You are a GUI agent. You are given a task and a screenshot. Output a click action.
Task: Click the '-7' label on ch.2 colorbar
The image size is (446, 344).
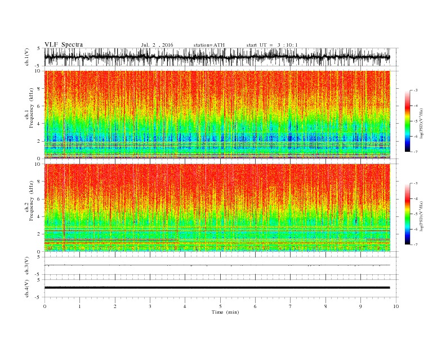tap(415, 245)
